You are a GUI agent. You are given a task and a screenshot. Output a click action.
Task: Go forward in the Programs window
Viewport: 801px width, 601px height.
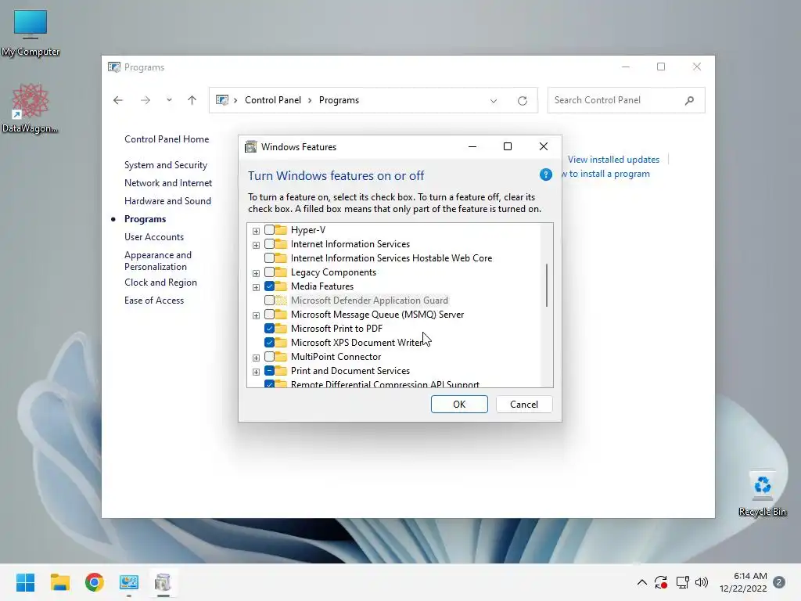(x=145, y=100)
